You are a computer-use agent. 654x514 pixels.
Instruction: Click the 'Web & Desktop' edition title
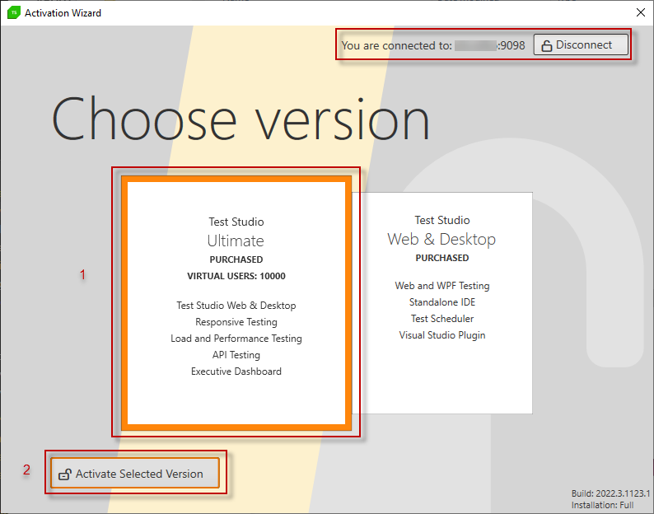coord(441,239)
